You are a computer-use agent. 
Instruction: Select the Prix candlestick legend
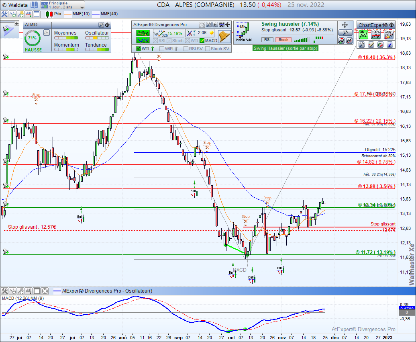coord(53,14)
